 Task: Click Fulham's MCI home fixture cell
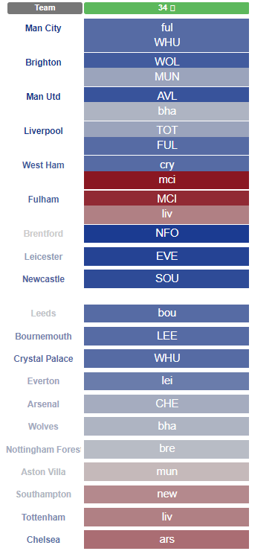tap(166, 198)
